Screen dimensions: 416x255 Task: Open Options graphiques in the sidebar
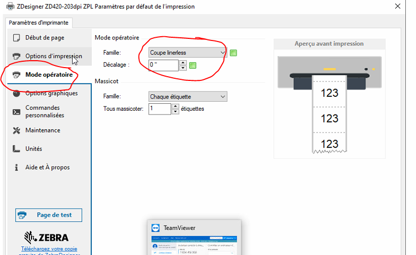point(51,94)
